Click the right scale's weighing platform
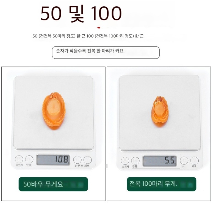The height and width of the screenshot is (203, 213). tap(160, 113)
